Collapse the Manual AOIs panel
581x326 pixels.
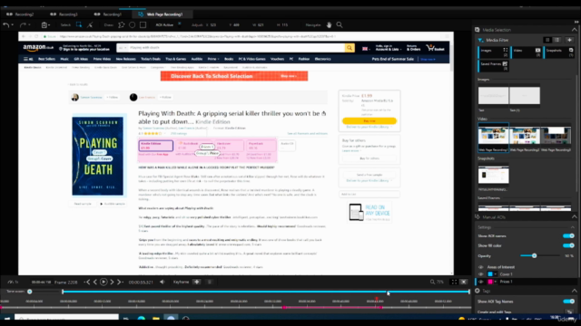coord(574,217)
